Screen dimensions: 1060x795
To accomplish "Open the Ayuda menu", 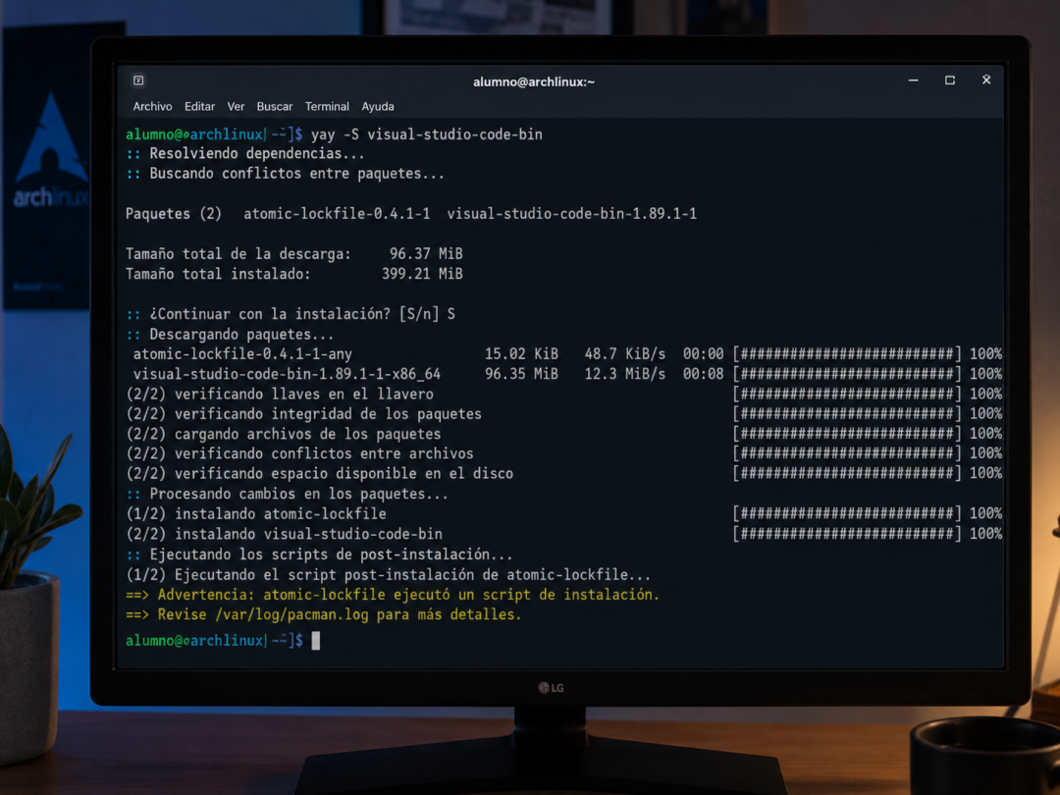I will coord(378,106).
